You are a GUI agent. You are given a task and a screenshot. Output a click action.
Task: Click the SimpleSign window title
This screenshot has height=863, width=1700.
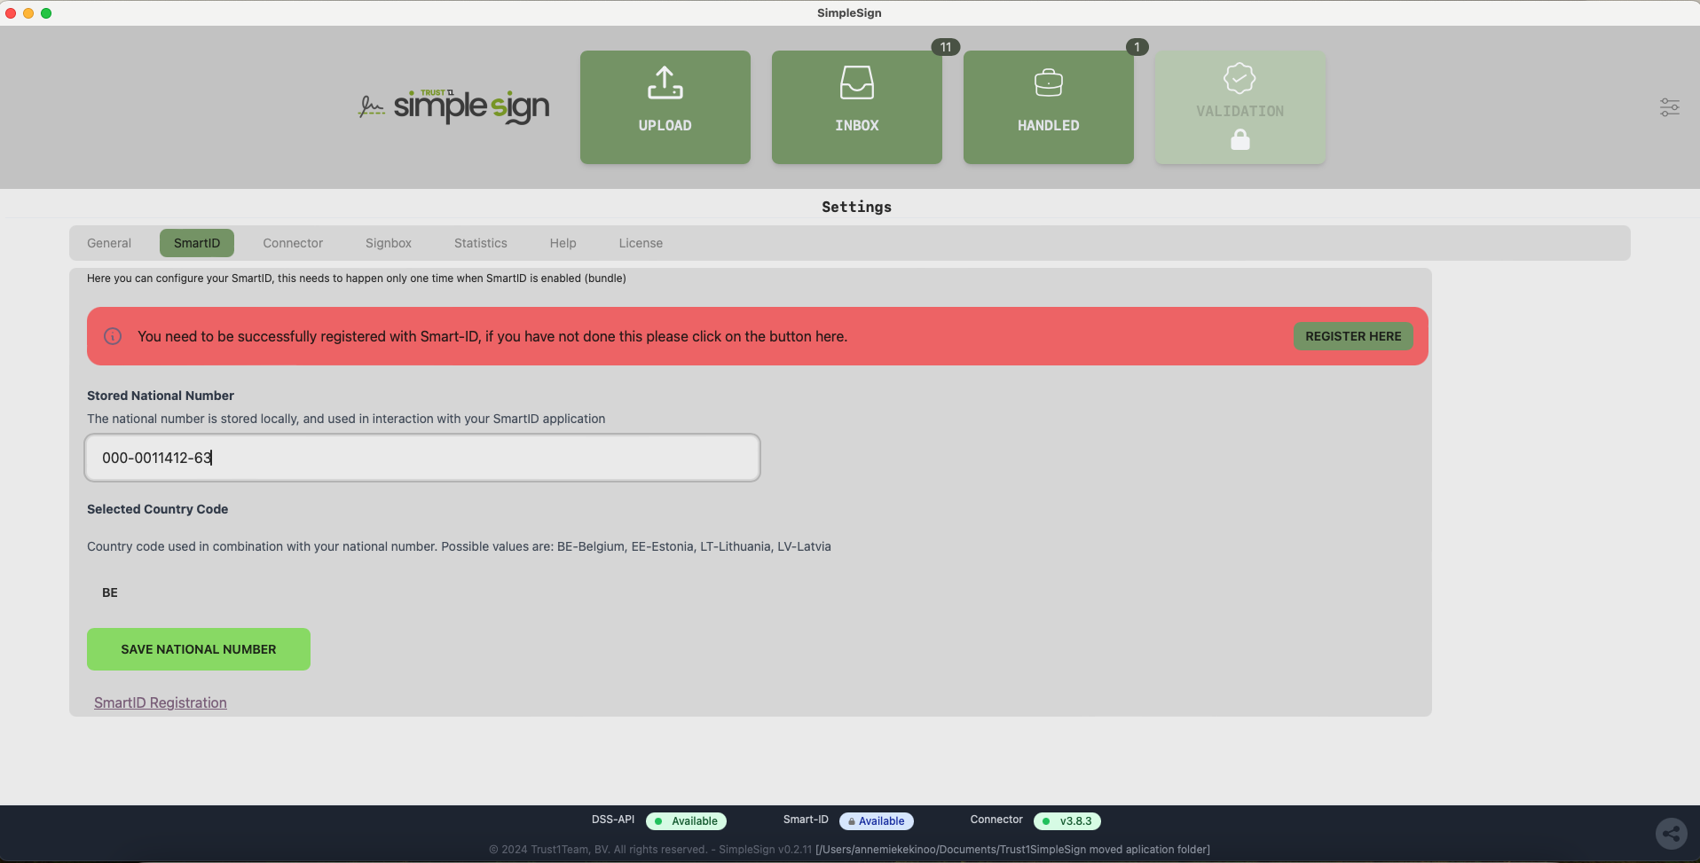[849, 12]
